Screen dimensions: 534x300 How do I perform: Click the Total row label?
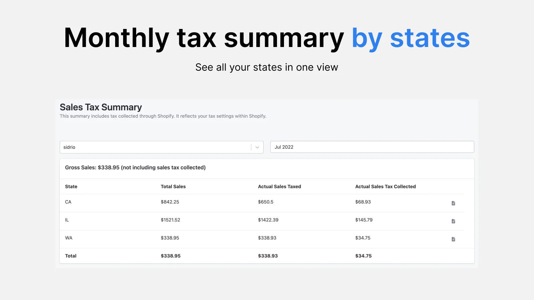coord(70,256)
